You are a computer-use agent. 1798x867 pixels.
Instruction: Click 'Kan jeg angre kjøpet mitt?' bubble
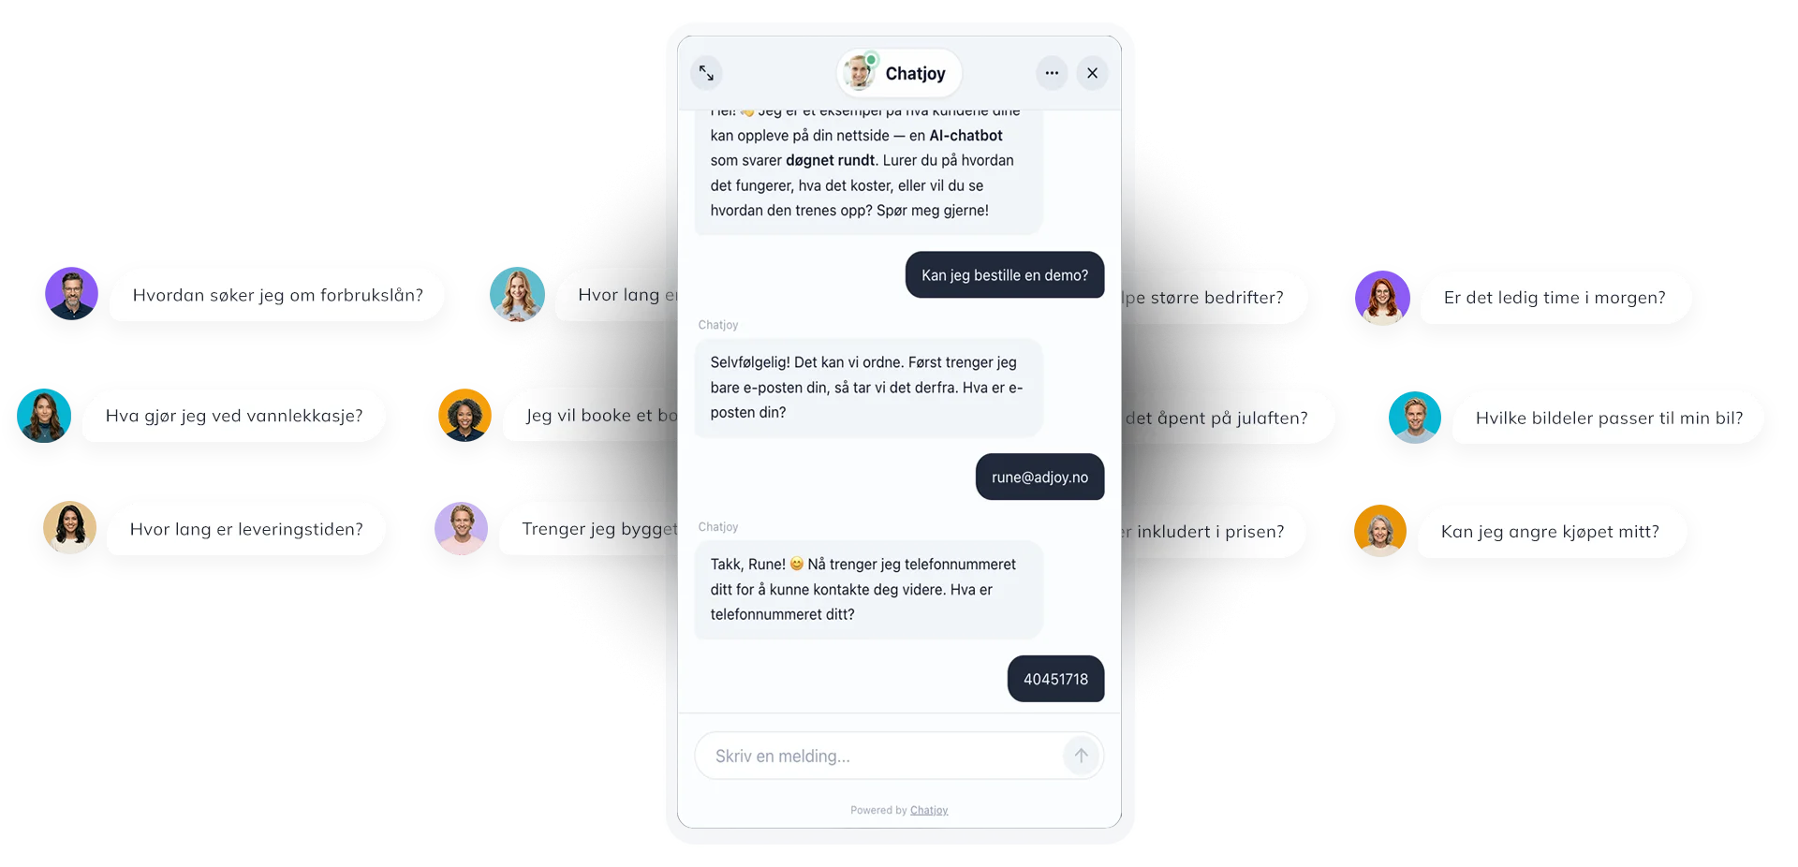(1550, 532)
